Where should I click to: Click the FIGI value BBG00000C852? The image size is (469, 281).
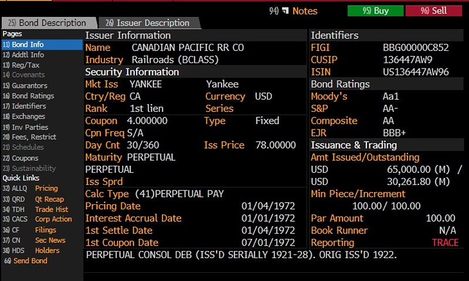(x=416, y=47)
